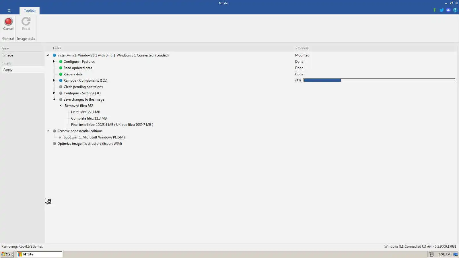This screenshot has width=459, height=258.
Task: Click green dot beside Read updated data
Action: click(x=61, y=68)
